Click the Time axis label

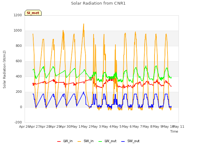coord(174,131)
